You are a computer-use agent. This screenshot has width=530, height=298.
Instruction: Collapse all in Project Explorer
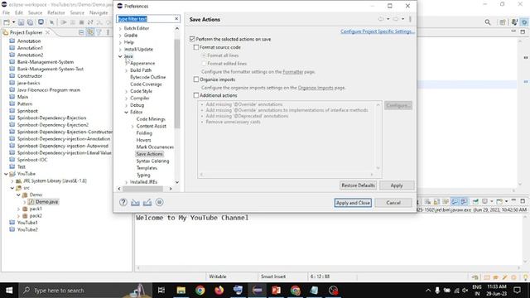click(81, 32)
